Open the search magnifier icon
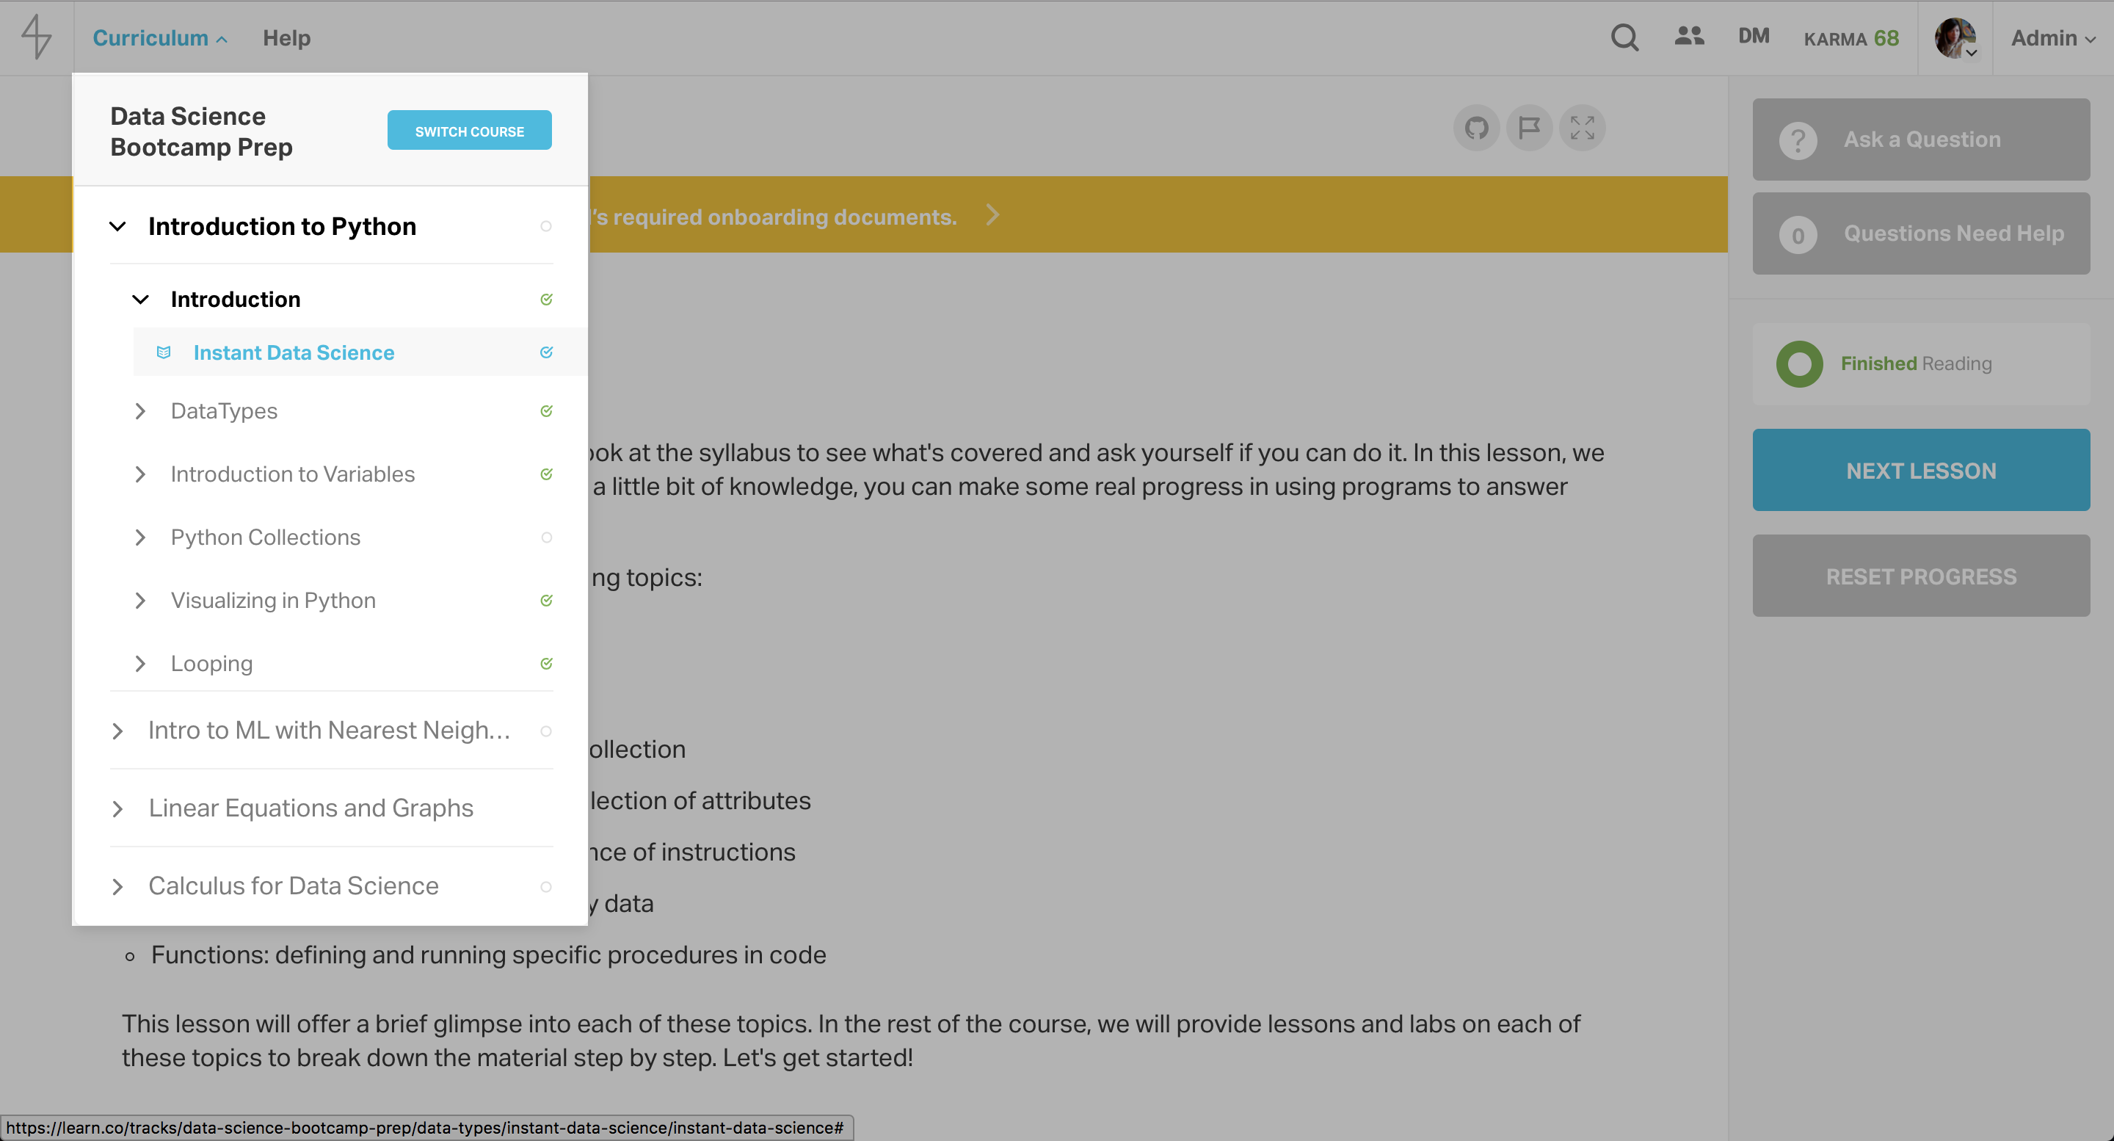The width and height of the screenshot is (2114, 1141). 1624,37
